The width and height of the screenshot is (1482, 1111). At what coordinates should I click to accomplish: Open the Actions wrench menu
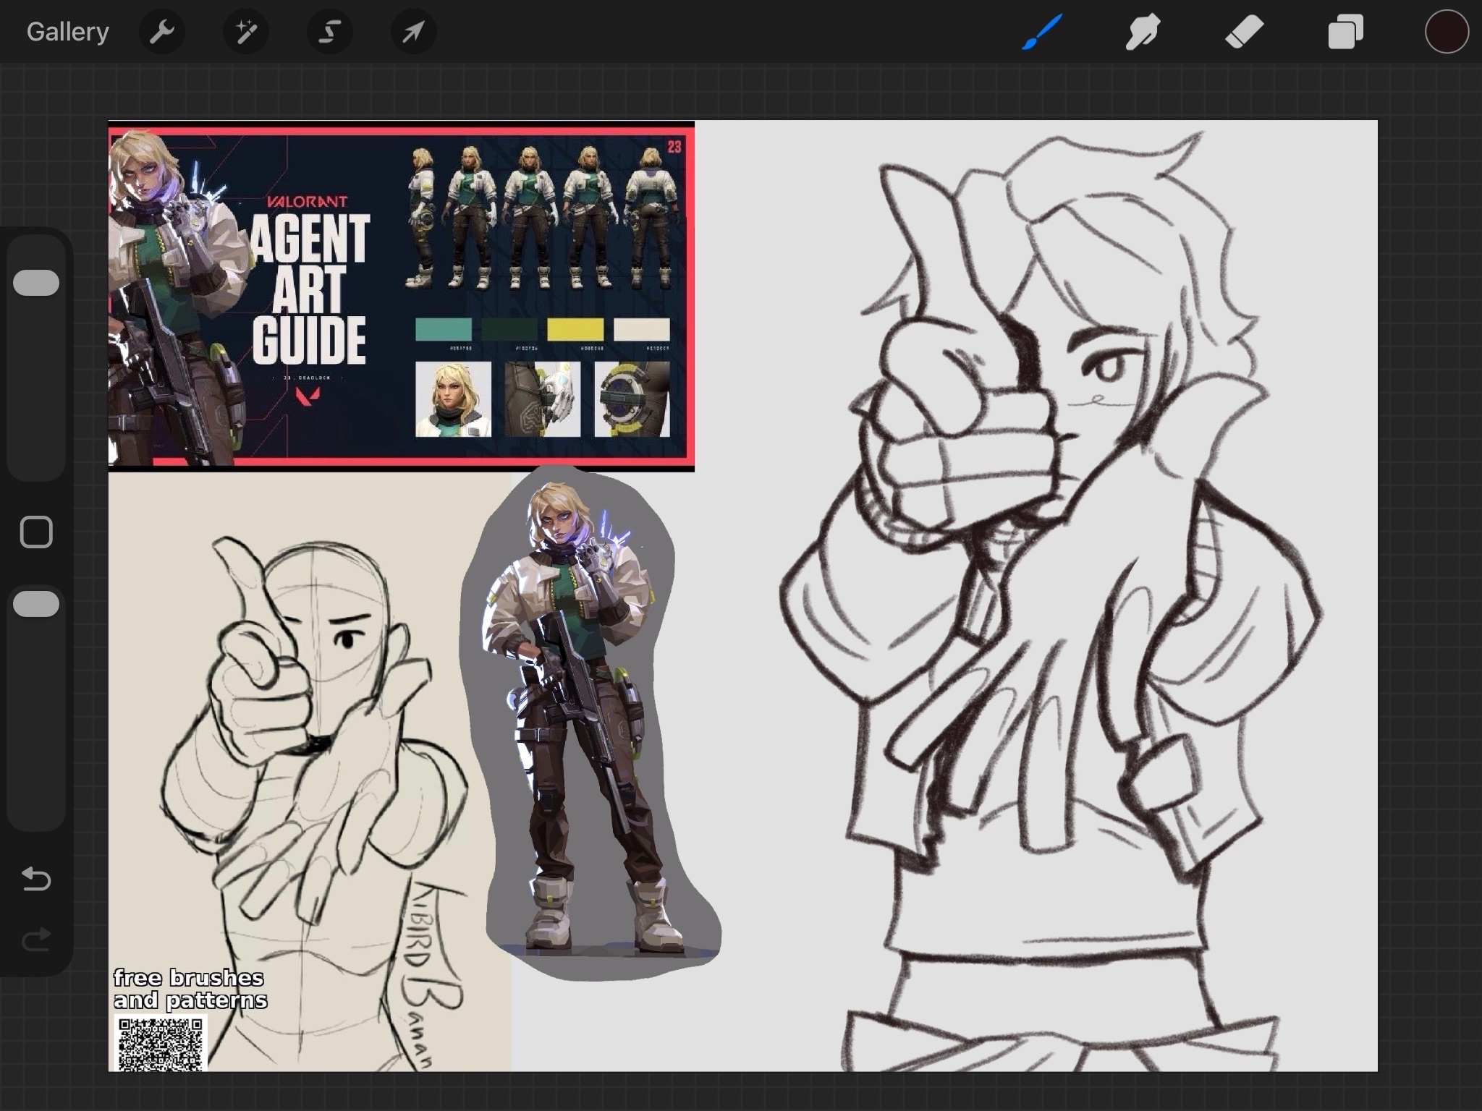pyautogui.click(x=162, y=32)
